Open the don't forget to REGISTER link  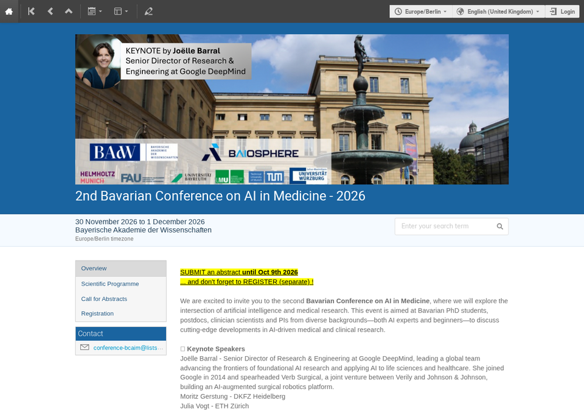pos(246,281)
